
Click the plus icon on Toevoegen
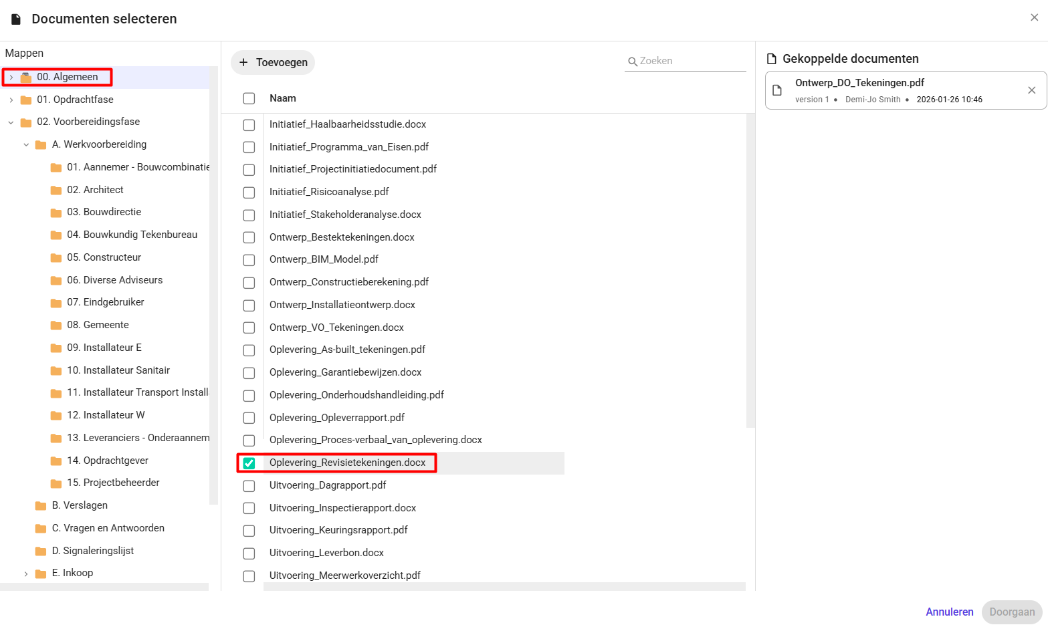[x=243, y=62]
